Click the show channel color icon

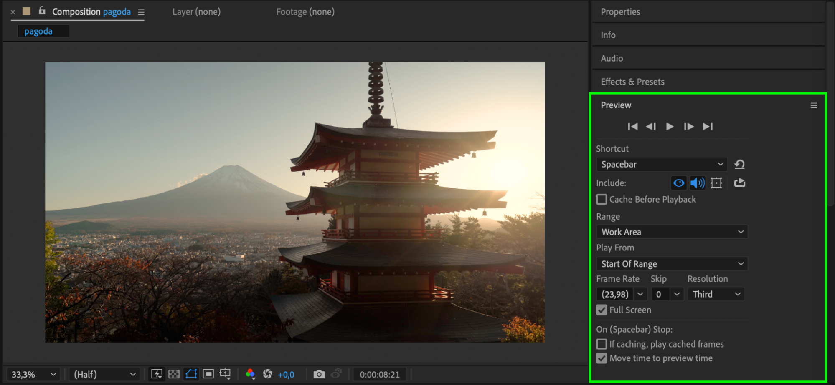[250, 374]
